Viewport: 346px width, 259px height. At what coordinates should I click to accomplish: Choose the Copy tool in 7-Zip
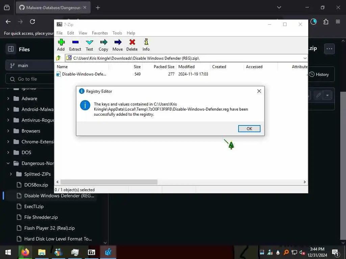(x=103, y=45)
